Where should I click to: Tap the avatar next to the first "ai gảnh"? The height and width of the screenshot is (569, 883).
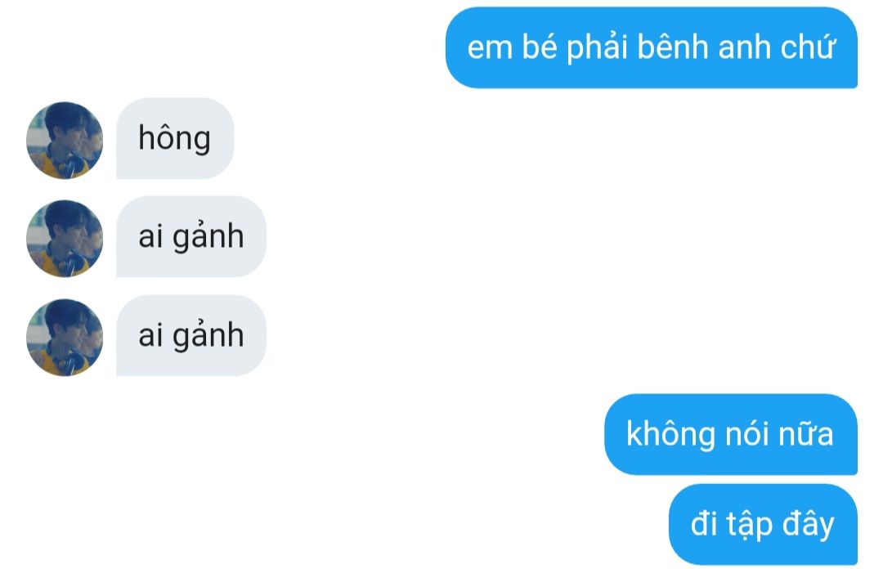coord(65,238)
